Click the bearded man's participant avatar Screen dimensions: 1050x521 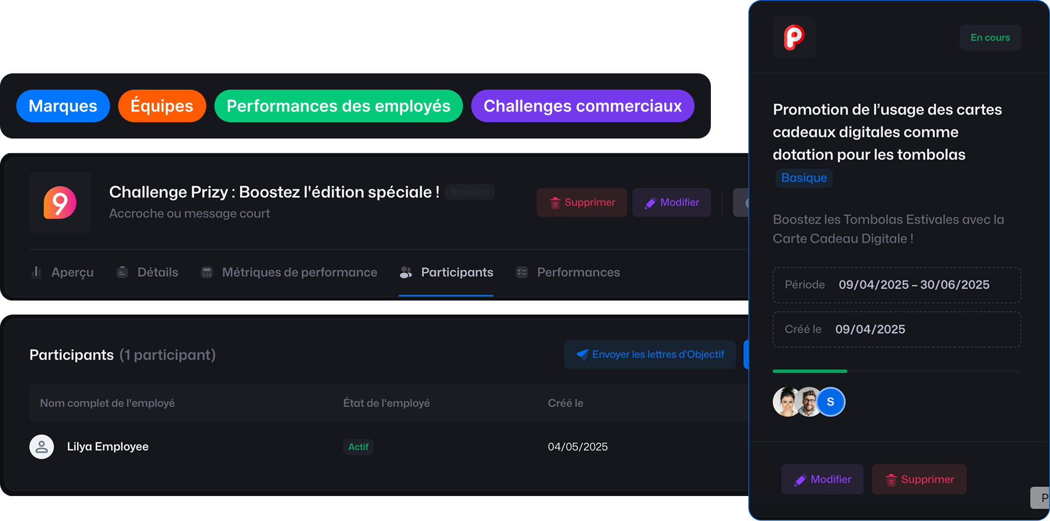pos(809,402)
